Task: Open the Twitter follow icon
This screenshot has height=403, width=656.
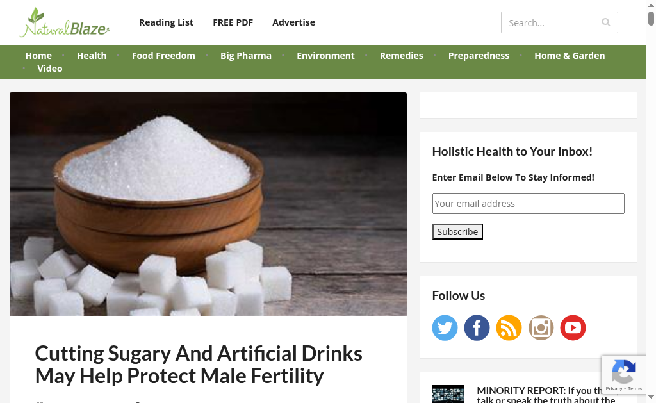Action: click(x=445, y=327)
